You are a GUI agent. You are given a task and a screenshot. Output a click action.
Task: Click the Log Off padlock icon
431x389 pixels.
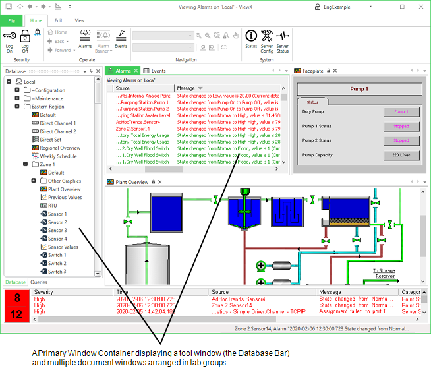pyautogui.click(x=25, y=36)
